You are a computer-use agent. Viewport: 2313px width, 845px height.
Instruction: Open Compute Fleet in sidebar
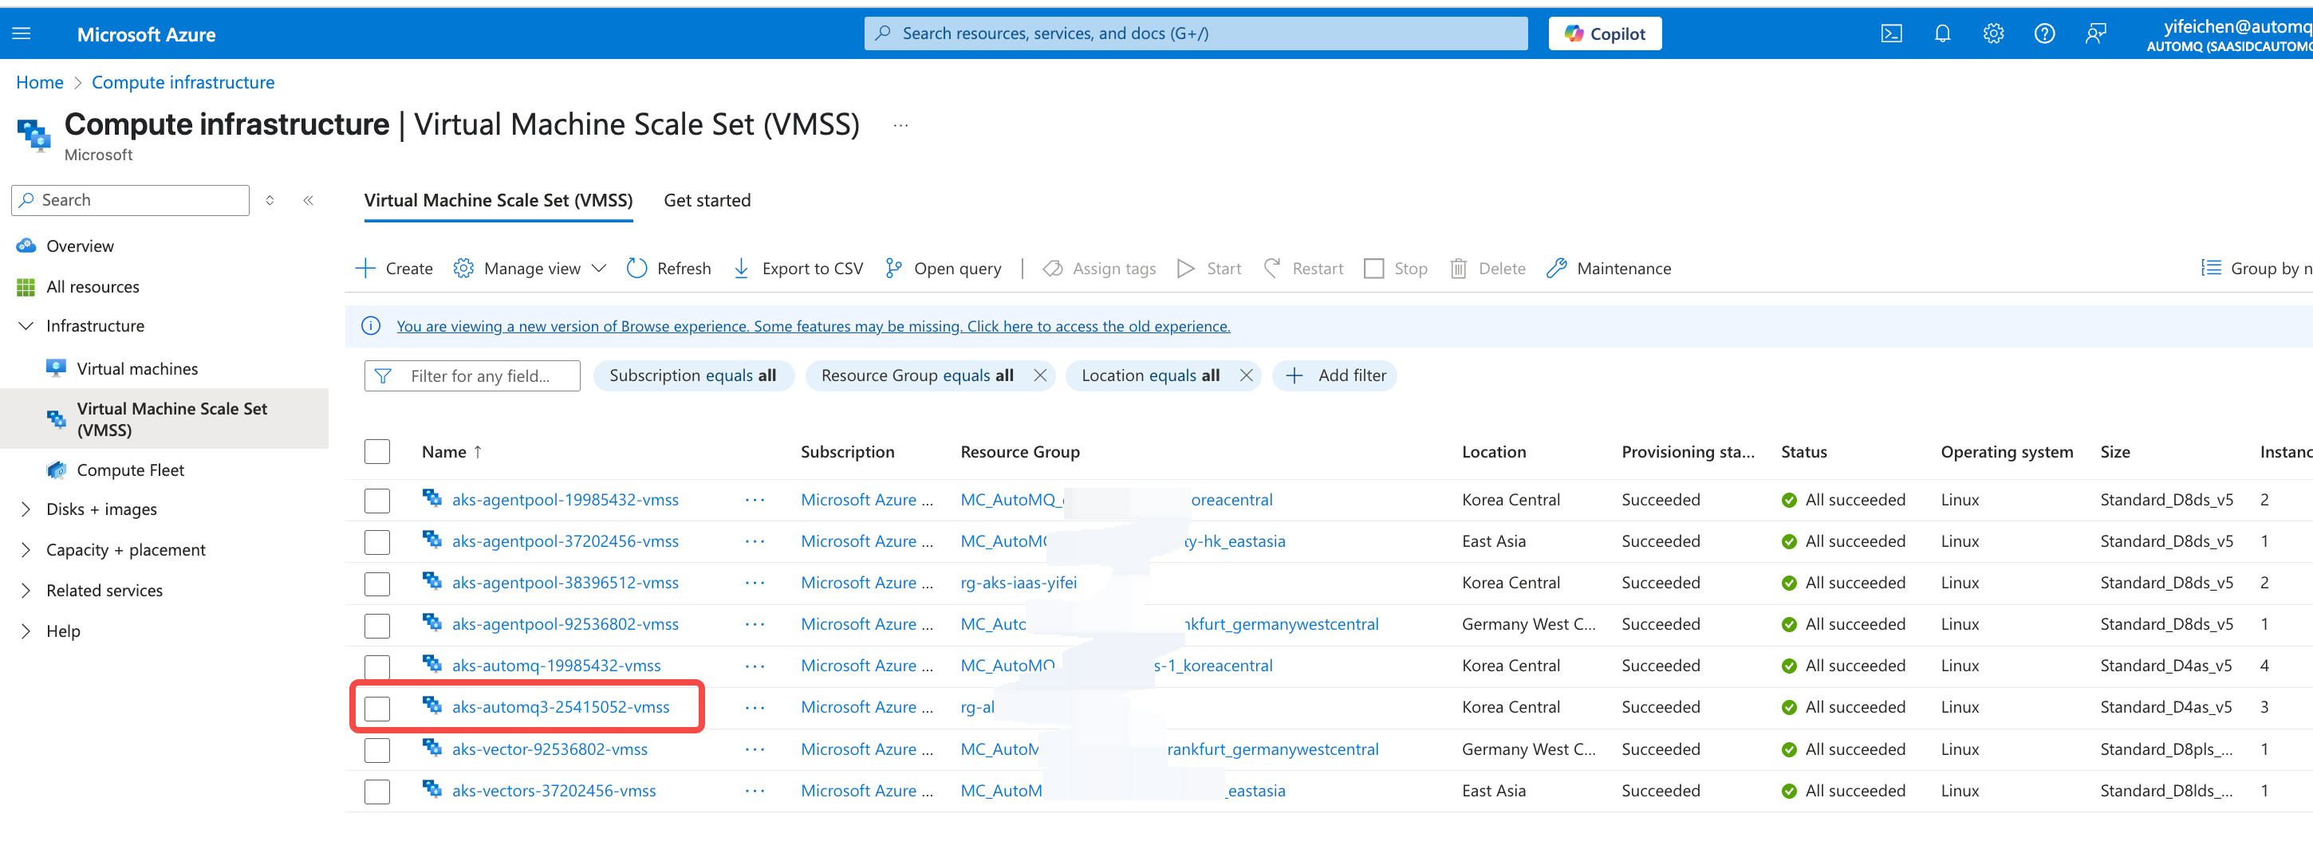pyautogui.click(x=130, y=470)
